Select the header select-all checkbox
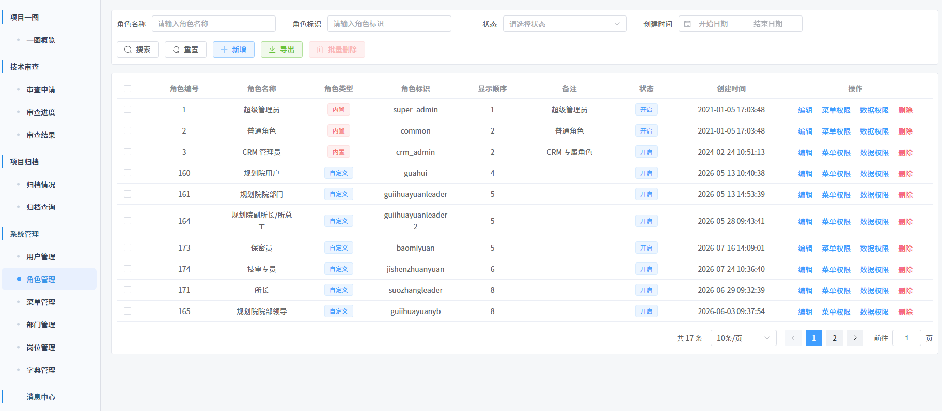 (128, 89)
